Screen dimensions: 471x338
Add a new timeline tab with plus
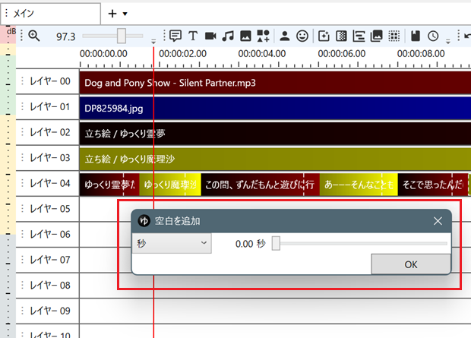click(x=112, y=14)
